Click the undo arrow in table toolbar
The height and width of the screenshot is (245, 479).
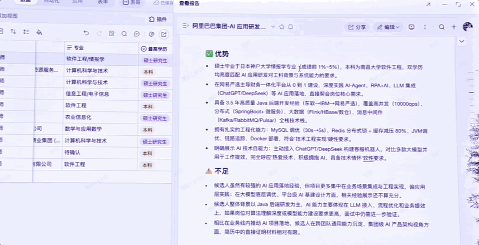pyautogui.click(x=86, y=33)
